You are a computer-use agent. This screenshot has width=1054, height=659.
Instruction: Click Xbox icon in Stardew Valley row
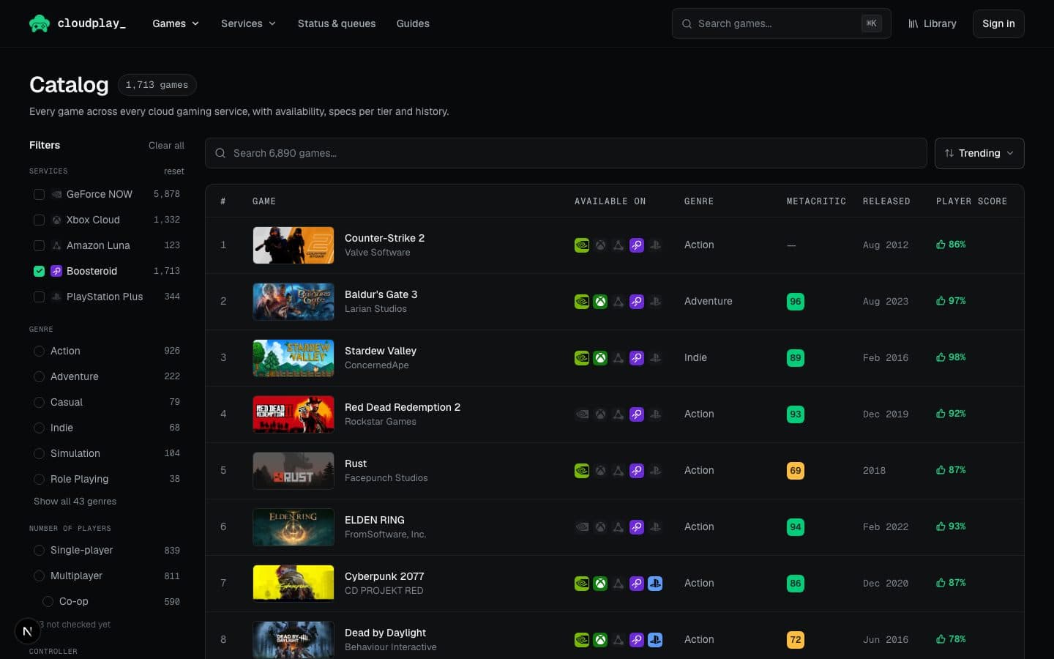click(600, 358)
